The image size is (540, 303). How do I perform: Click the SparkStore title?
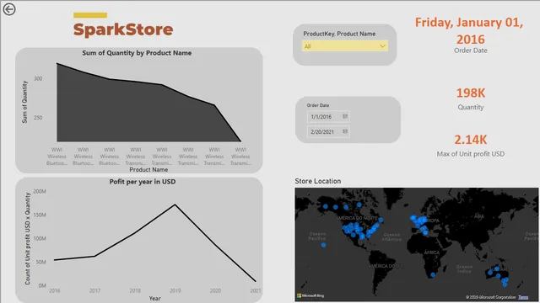(123, 29)
